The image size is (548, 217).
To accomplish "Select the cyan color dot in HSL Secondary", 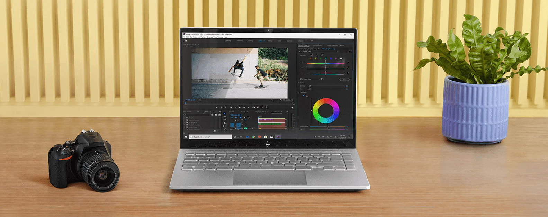I will (x=325, y=58).
